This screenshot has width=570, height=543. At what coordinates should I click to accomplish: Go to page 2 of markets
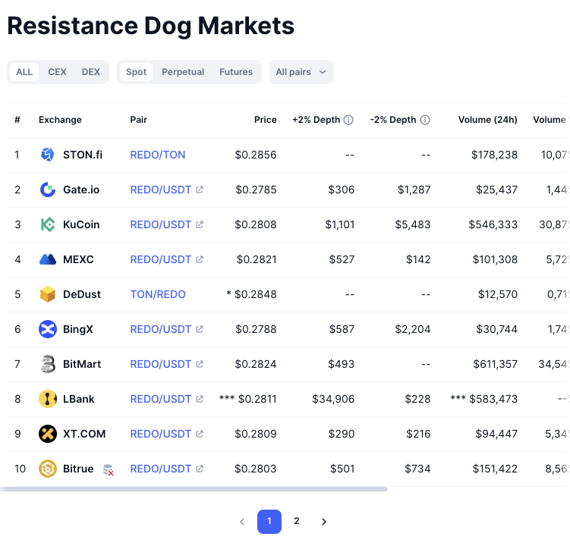pos(297,521)
